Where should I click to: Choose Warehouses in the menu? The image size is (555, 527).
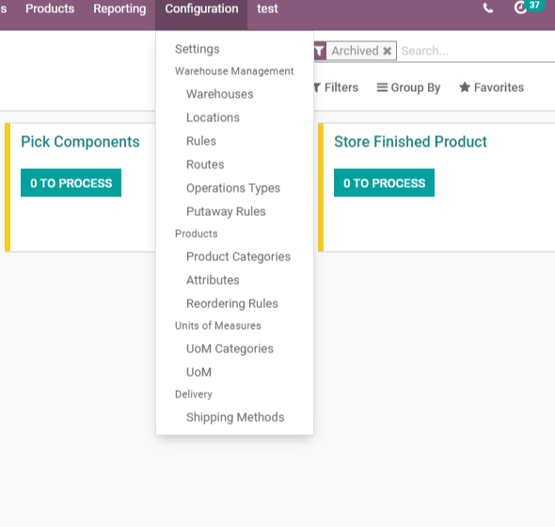coord(220,94)
